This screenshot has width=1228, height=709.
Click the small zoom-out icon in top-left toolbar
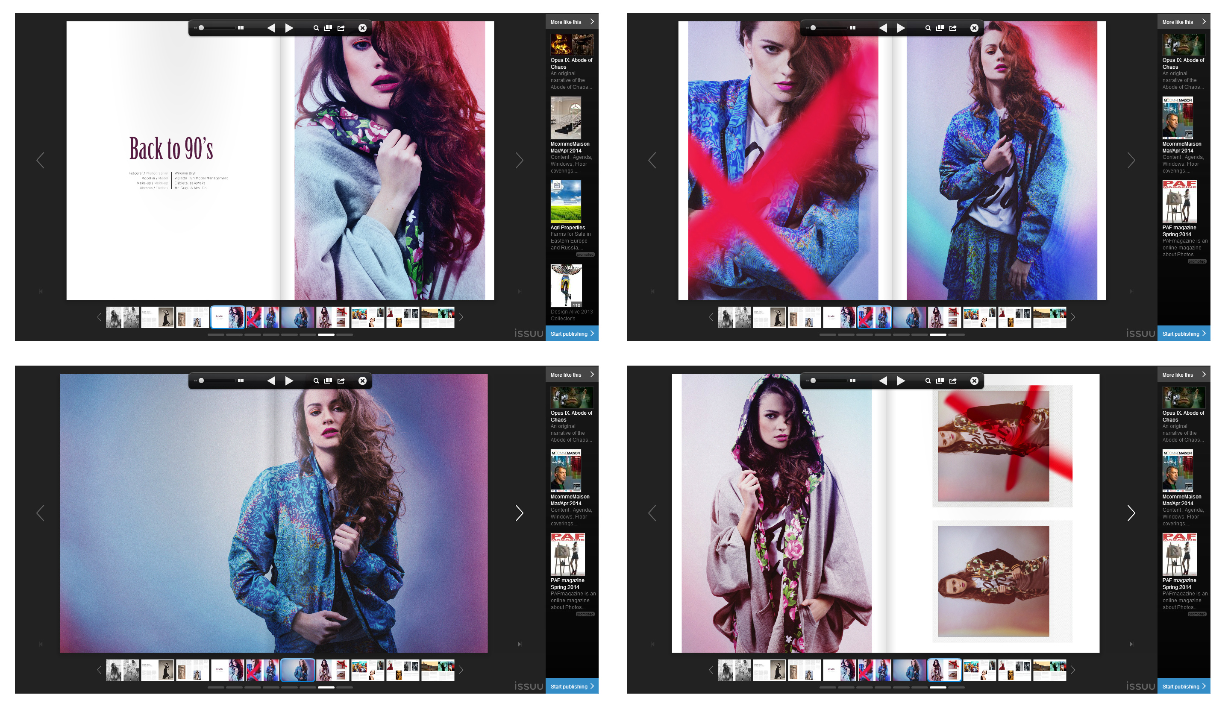tap(195, 28)
